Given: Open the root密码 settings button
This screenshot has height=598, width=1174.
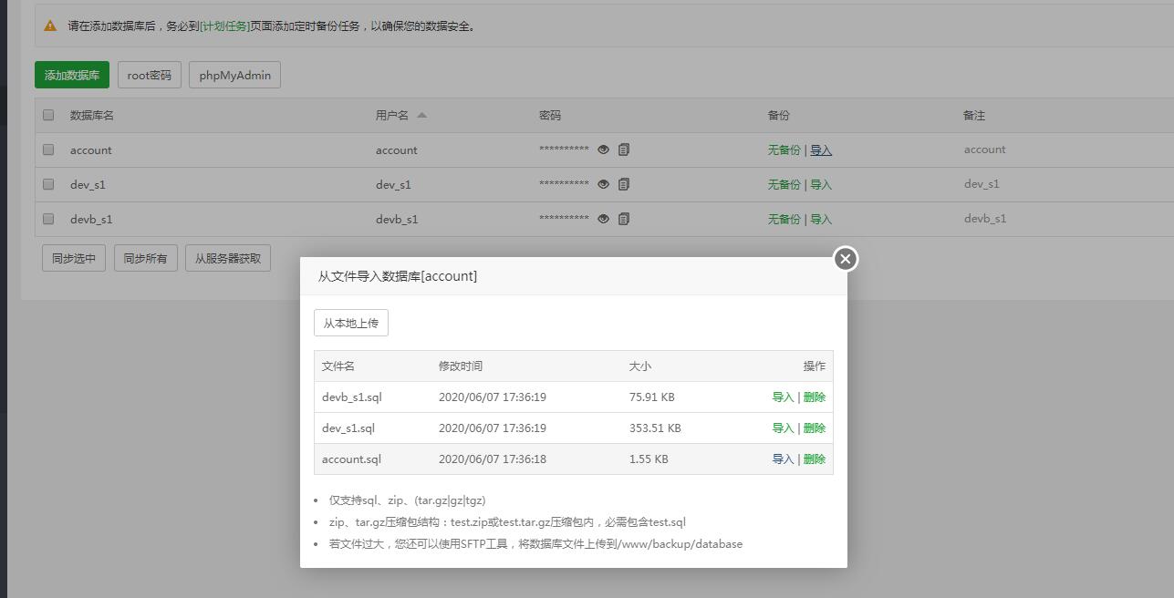Looking at the screenshot, I should 150,75.
